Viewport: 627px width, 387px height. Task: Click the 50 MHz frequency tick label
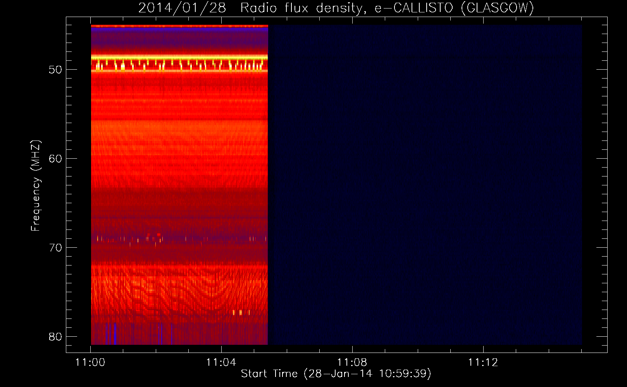pyautogui.click(x=55, y=70)
